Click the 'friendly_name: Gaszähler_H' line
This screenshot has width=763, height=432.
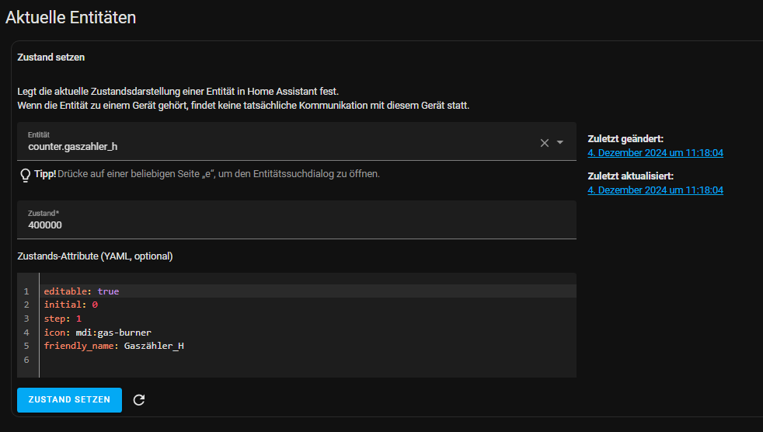(113, 347)
